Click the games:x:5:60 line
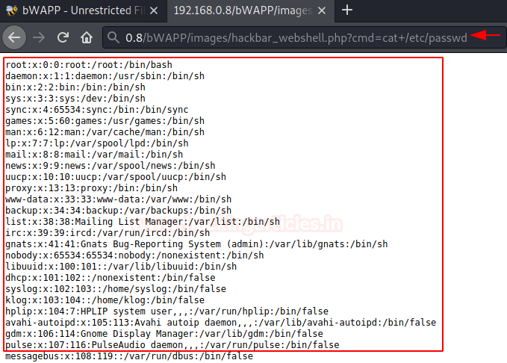 [x=105, y=121]
